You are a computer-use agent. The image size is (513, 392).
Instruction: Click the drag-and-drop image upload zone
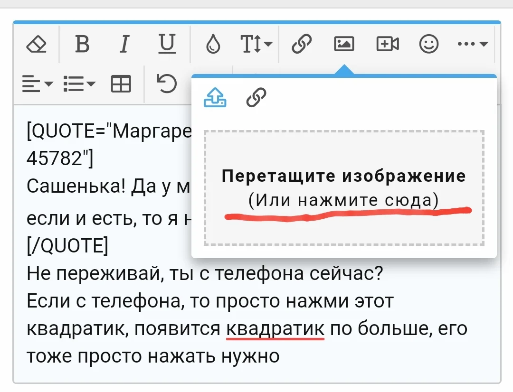(x=344, y=187)
